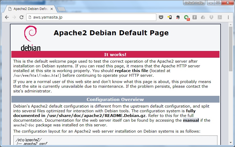Image resolution: width=235 pixels, height=147 pixels.
Task: Click /usr/share/doc/apache2/README.Debian.gz text
Action: [x=96, y=116]
